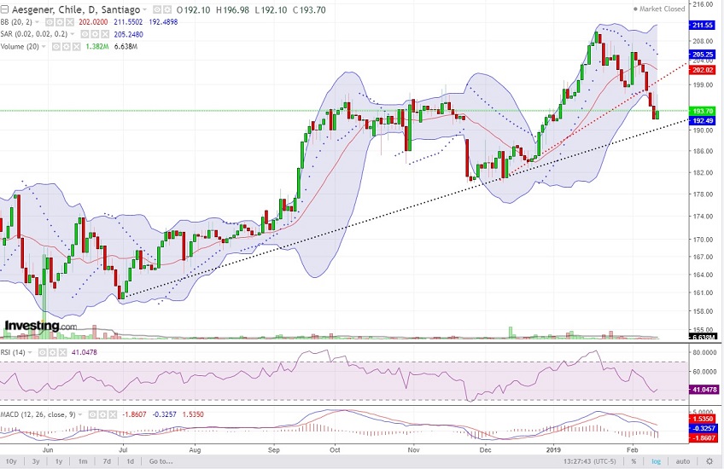
Task: Expand RSI (14) indicator dropdown arrow
Action: click(30, 352)
